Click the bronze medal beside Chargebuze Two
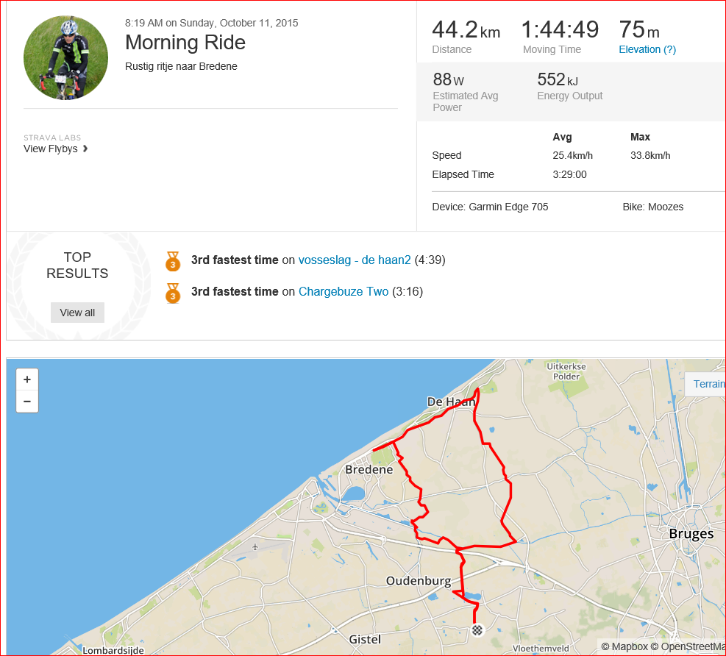Image resolution: width=726 pixels, height=656 pixels. coord(173,293)
